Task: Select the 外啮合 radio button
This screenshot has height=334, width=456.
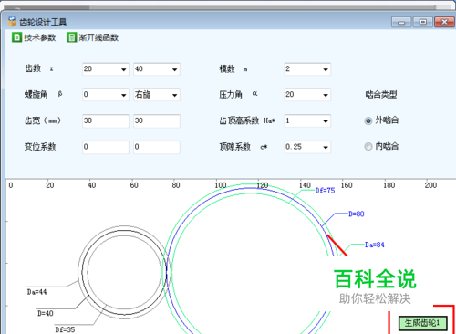Action: point(368,120)
